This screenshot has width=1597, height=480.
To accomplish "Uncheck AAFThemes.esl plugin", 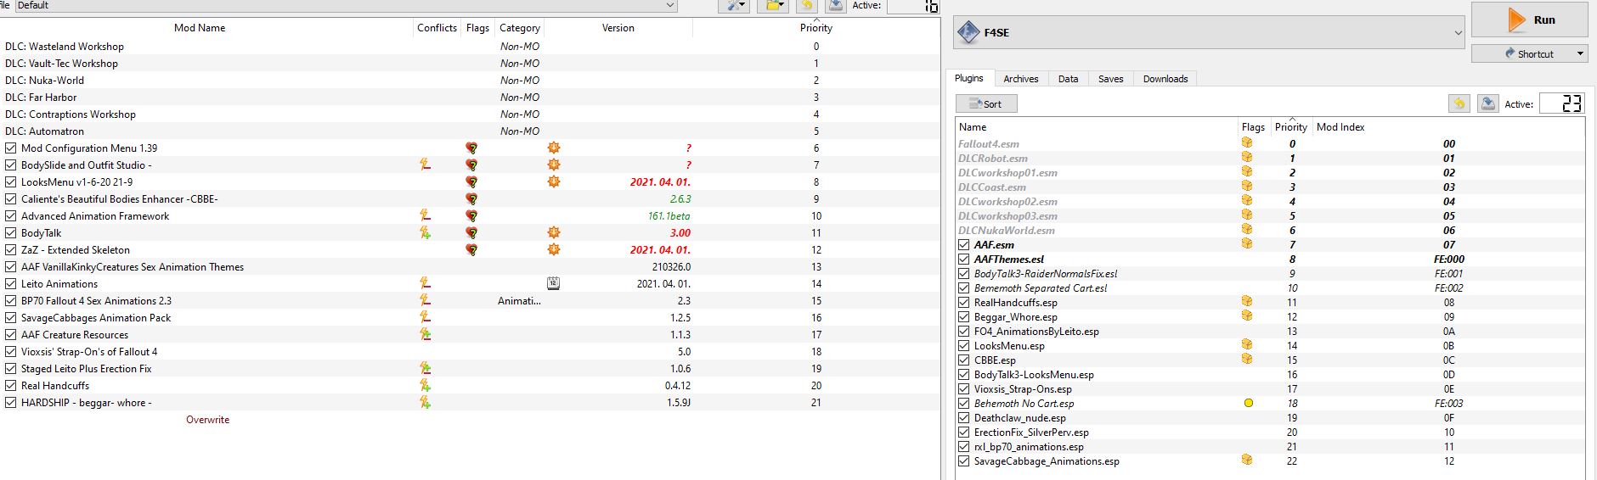I will click(x=963, y=260).
